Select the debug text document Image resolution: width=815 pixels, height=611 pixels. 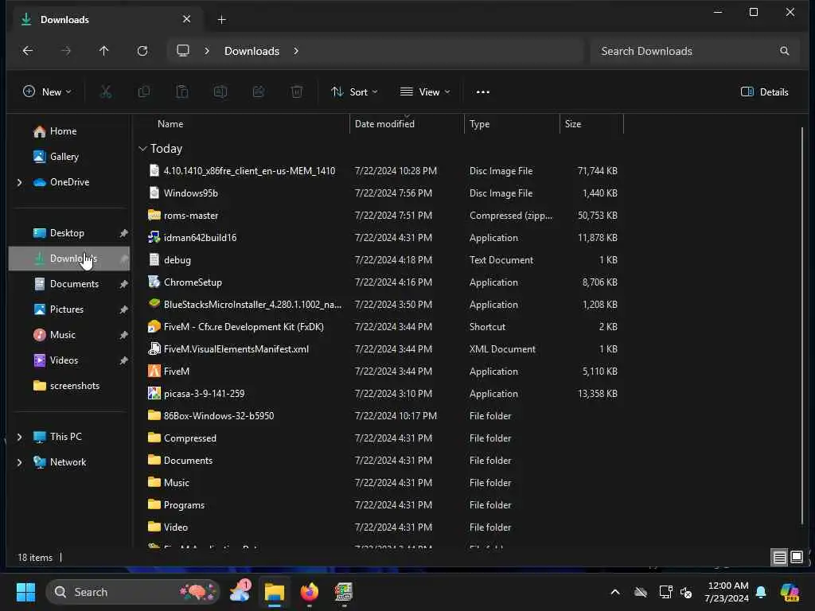point(177,260)
